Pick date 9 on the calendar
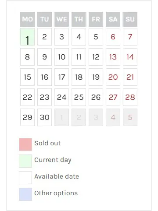 coord(44,57)
